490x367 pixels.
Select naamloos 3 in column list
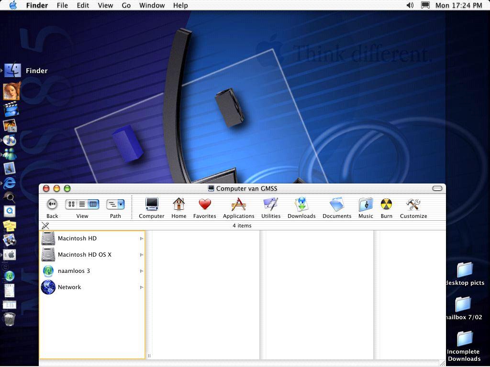click(92, 271)
